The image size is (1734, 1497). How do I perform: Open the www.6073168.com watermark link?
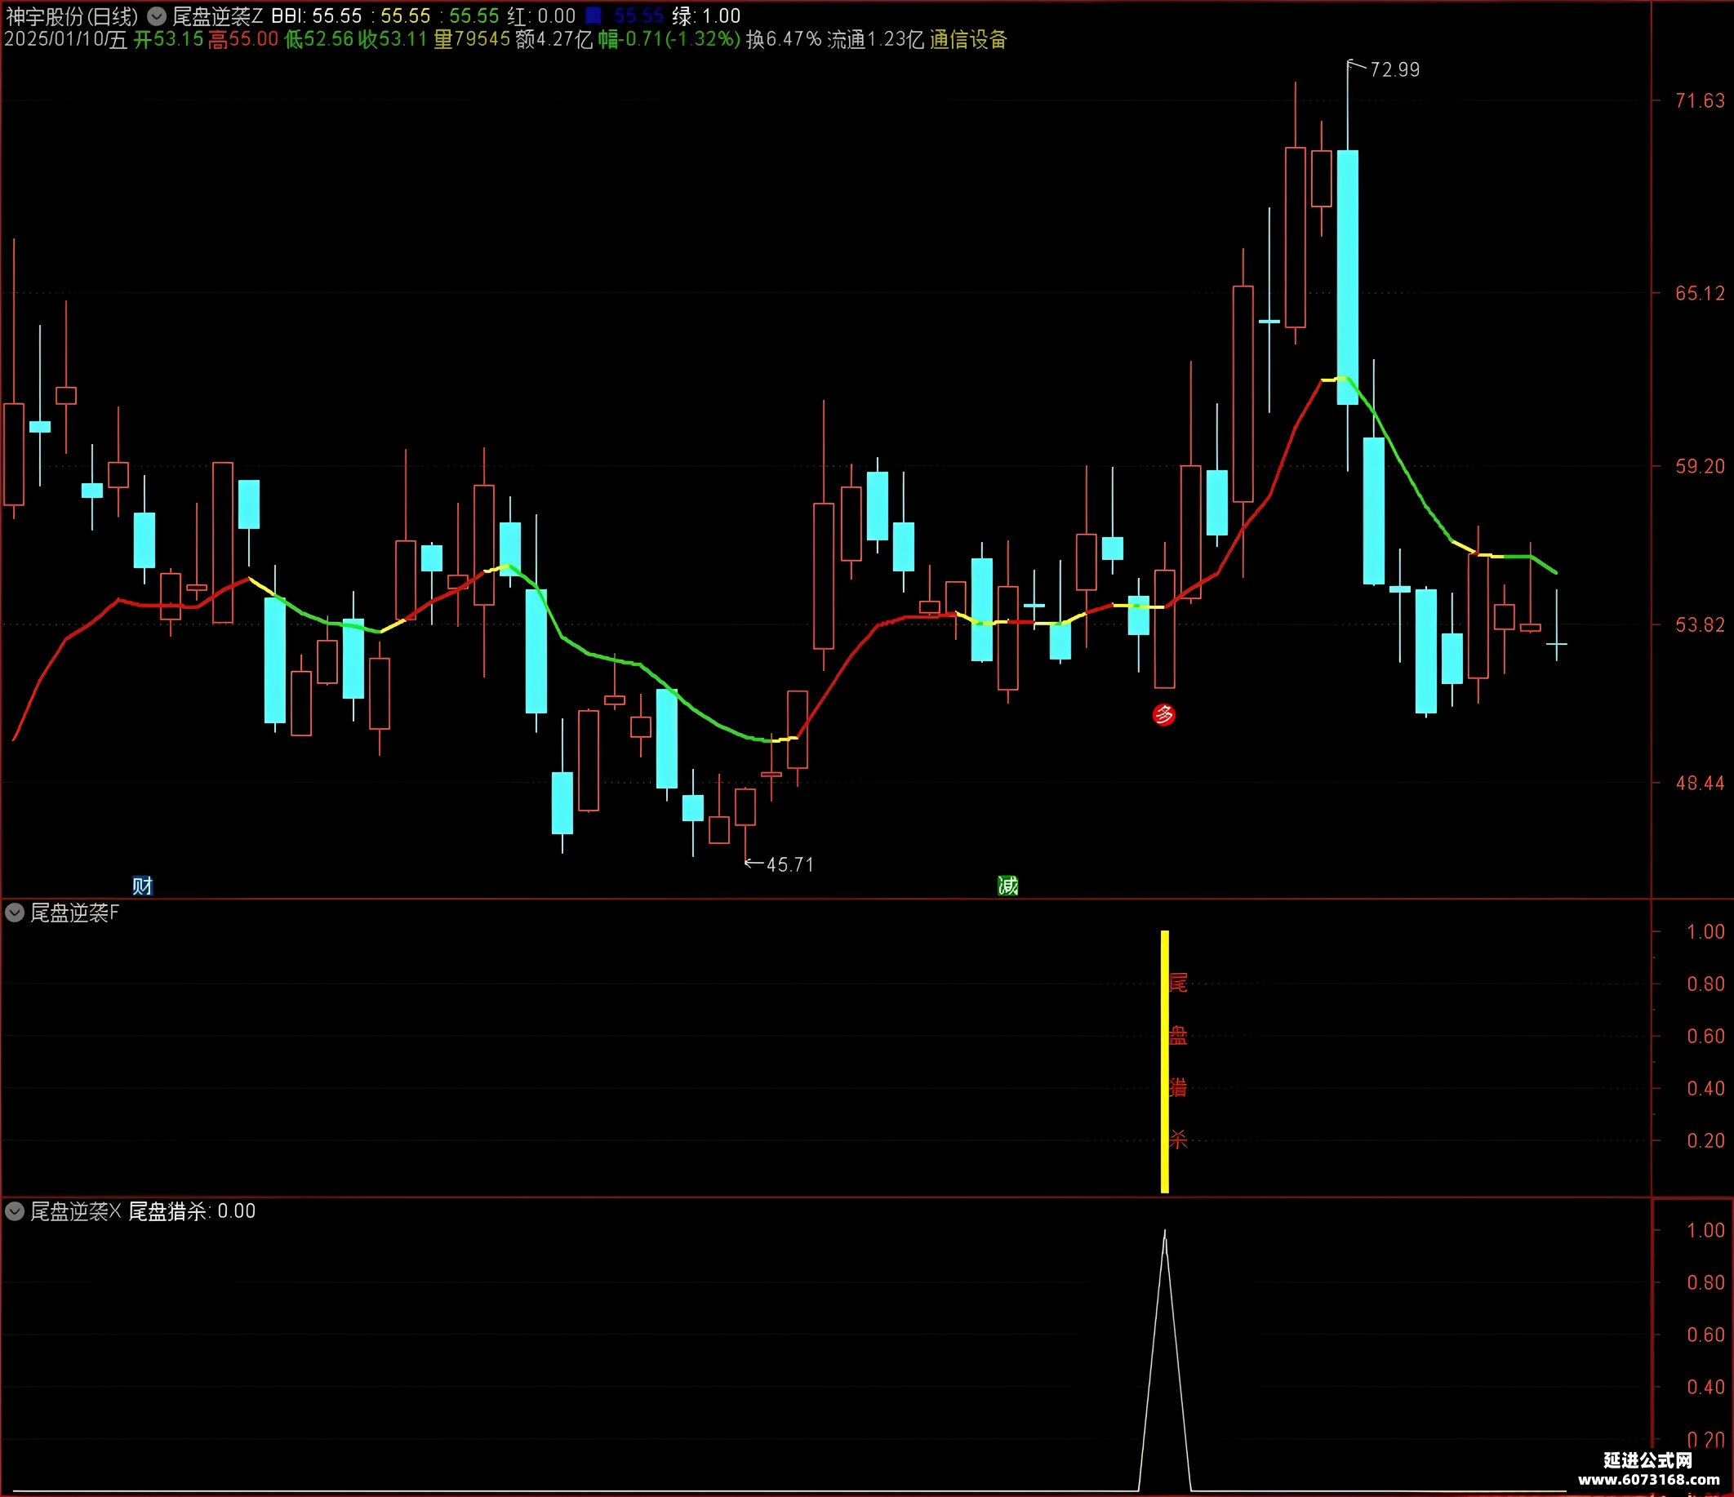click(x=1647, y=1479)
